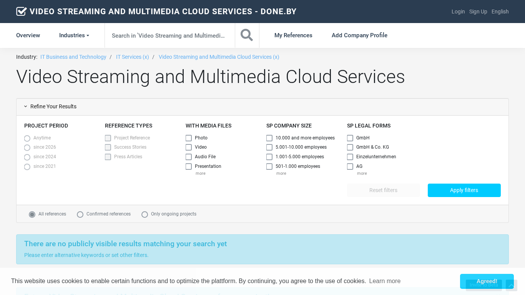Screen dimensions: 525x295
Task: Tick the GmbH legal form checkbox
Action: (x=350, y=138)
